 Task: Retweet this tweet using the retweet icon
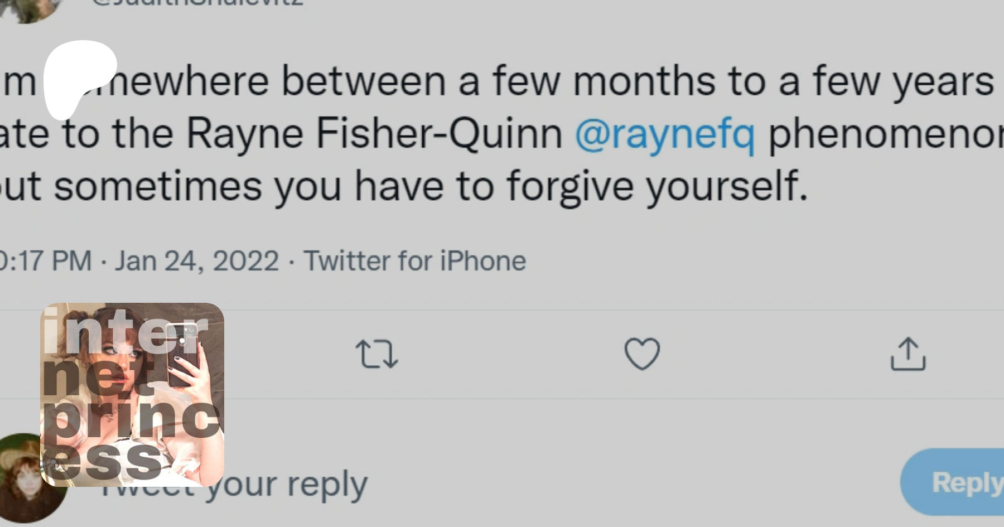click(x=376, y=354)
